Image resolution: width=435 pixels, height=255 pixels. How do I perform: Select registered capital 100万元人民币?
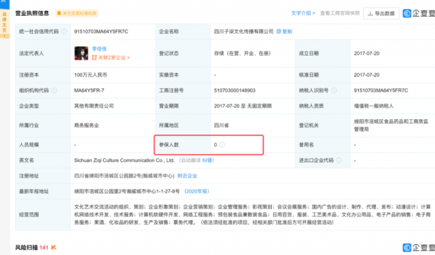pos(90,75)
